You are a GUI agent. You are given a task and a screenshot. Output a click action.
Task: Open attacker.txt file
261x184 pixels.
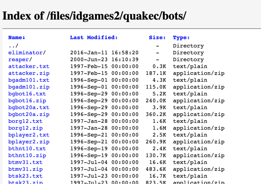tap(29, 67)
